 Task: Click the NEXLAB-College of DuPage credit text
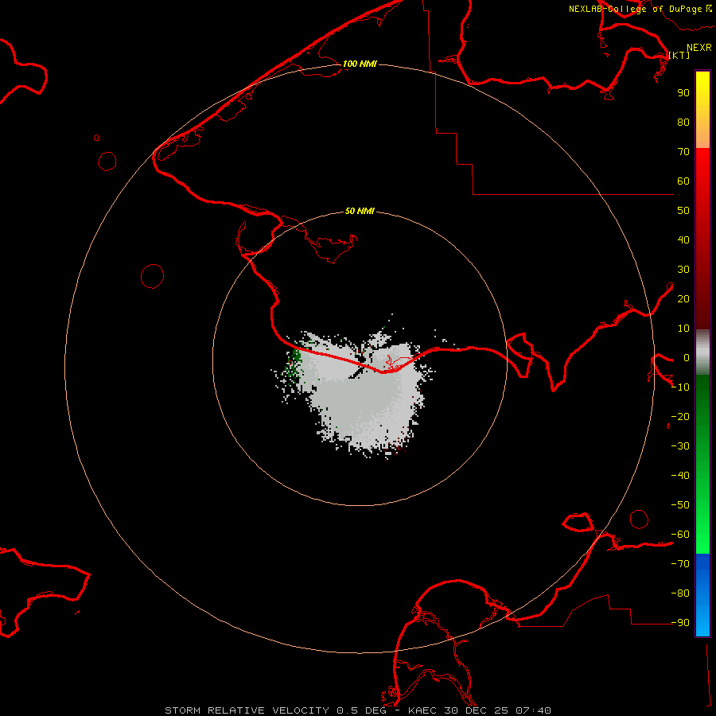[635, 9]
